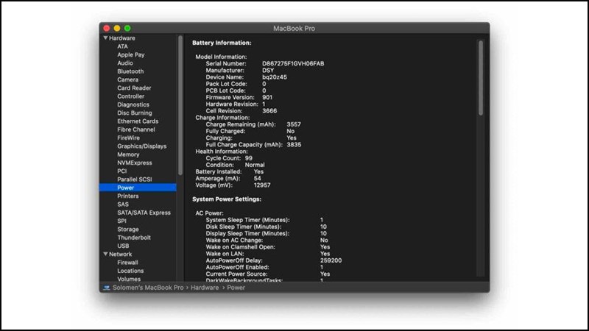
Task: Click the main content pane scrollbar
Action: [481, 77]
